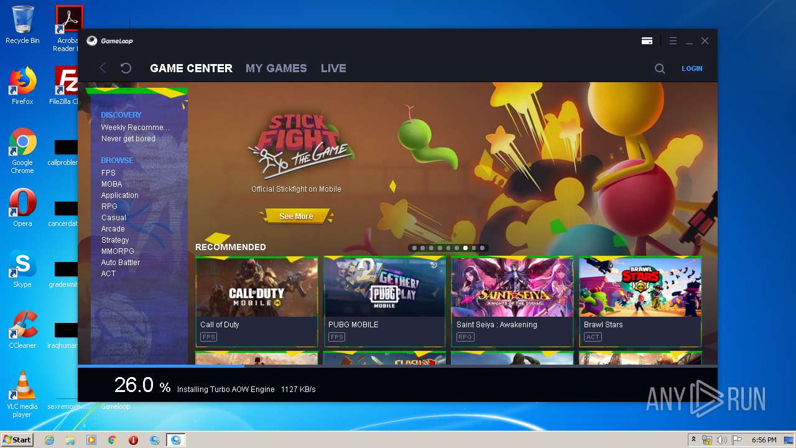Browse the Application category
Image resolution: width=796 pixels, height=448 pixels.
[119, 195]
